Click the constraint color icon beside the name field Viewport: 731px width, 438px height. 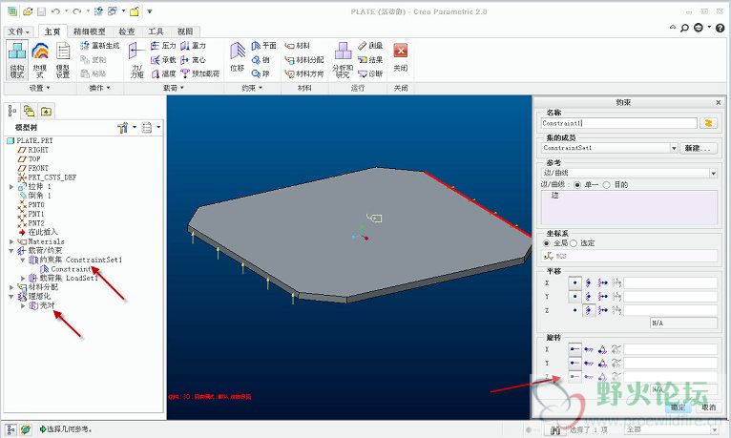pos(709,123)
